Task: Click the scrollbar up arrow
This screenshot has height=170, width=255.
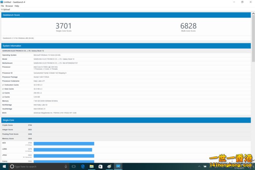Action: (253, 14)
